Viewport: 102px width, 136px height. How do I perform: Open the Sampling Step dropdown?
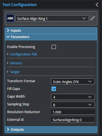coord(73,105)
